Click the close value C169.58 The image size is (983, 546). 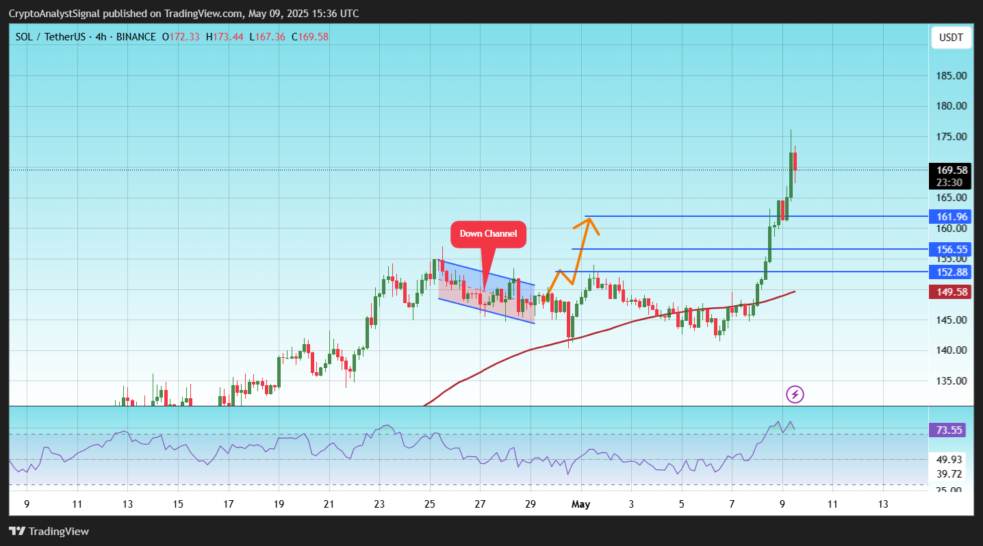click(x=310, y=36)
